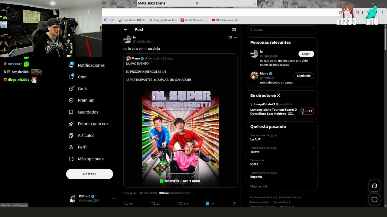Open the browser three-dot menu
The width and height of the screenshot is (387, 217).
[382, 13]
